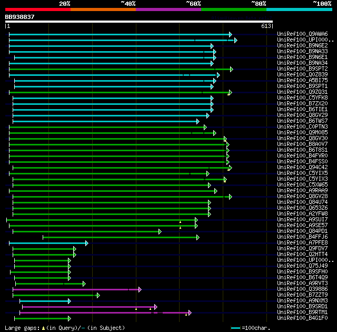Select the UniRef100_A7PFE8 label
Screen dimensions: 337x332
click(x=302, y=243)
